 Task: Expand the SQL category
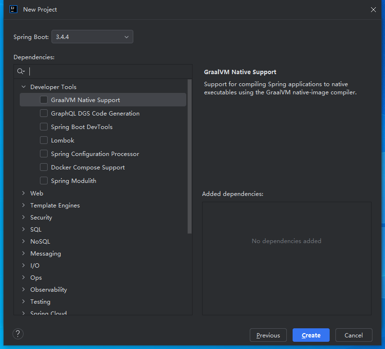[24, 229]
